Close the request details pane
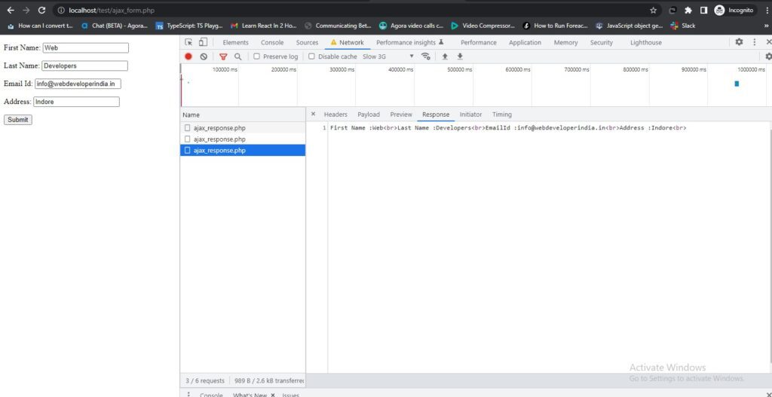772x397 pixels. click(313, 115)
